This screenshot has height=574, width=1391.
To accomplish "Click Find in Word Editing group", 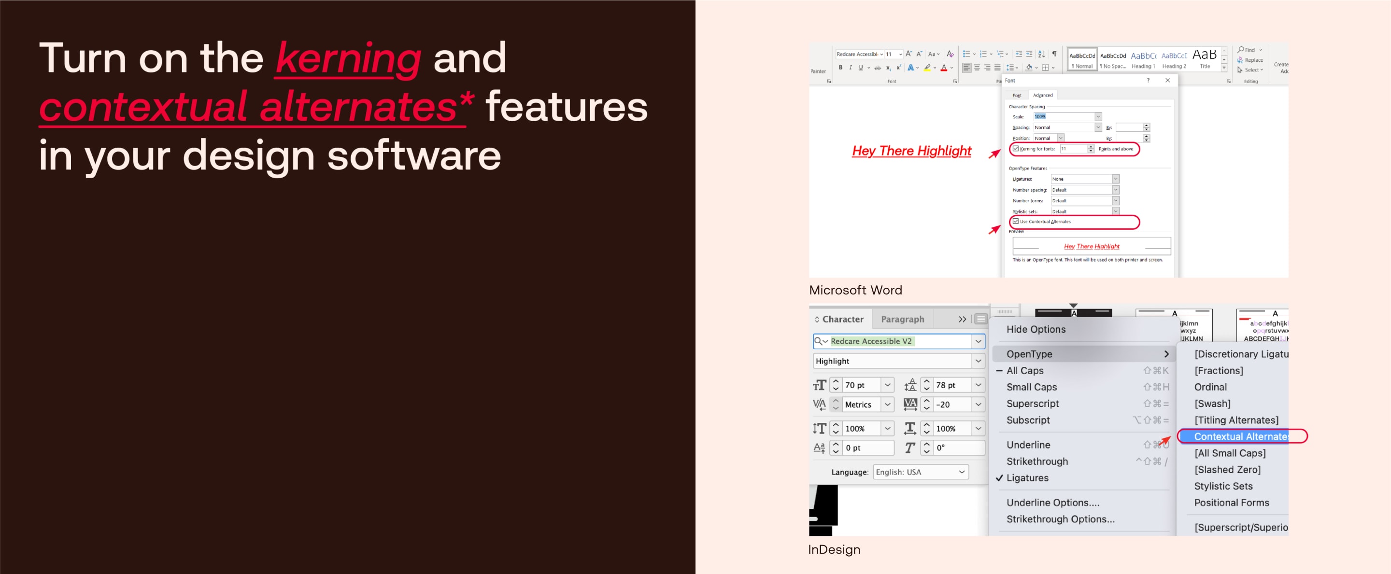I will coord(1247,50).
